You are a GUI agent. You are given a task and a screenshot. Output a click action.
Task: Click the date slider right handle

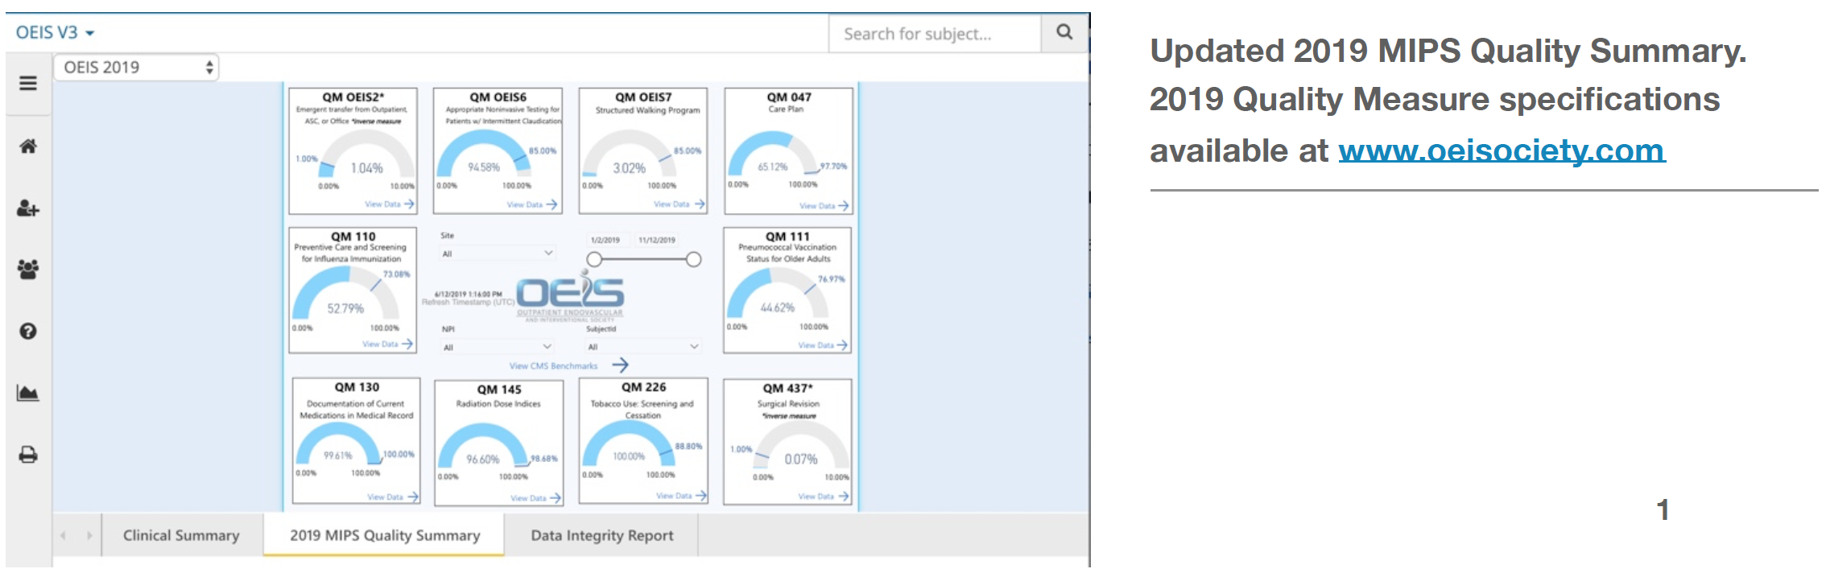coord(693,259)
